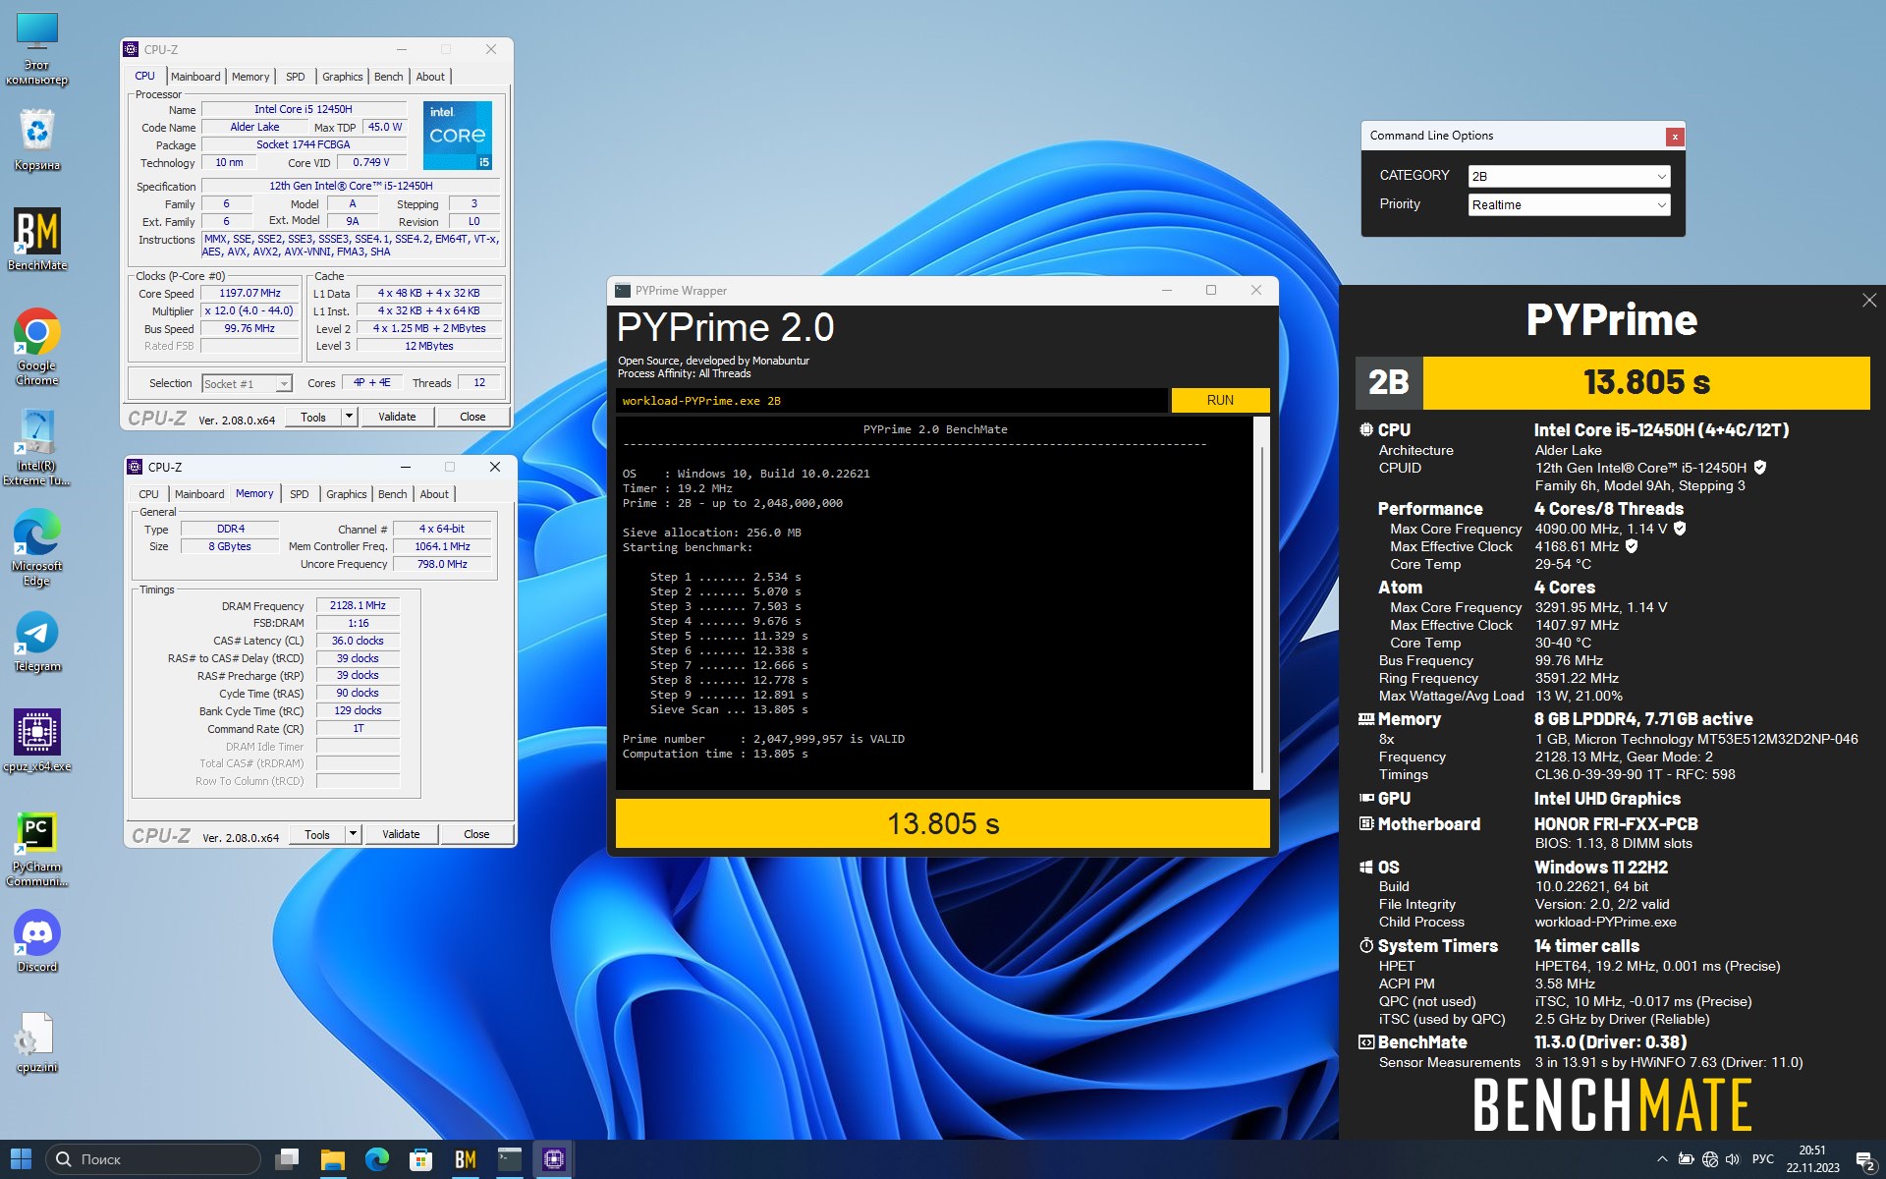The height and width of the screenshot is (1179, 1886).
Task: Open the network tray icon
Action: coord(1709,1159)
